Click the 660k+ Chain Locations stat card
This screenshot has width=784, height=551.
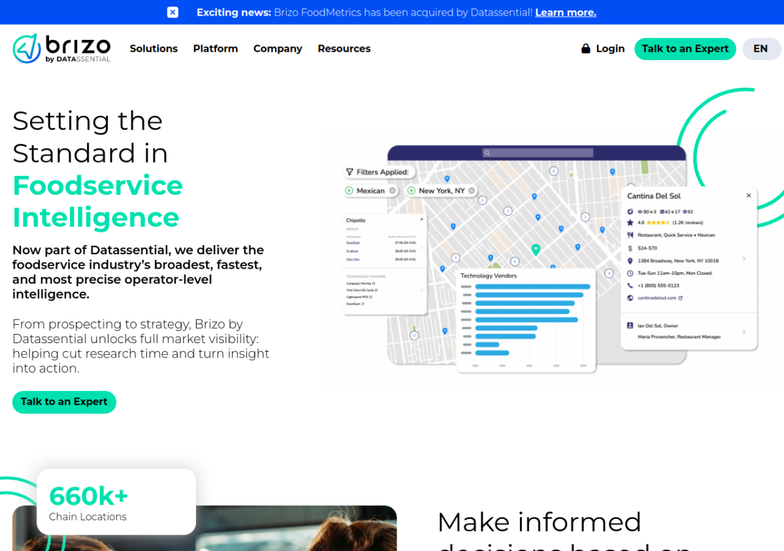[x=116, y=502]
